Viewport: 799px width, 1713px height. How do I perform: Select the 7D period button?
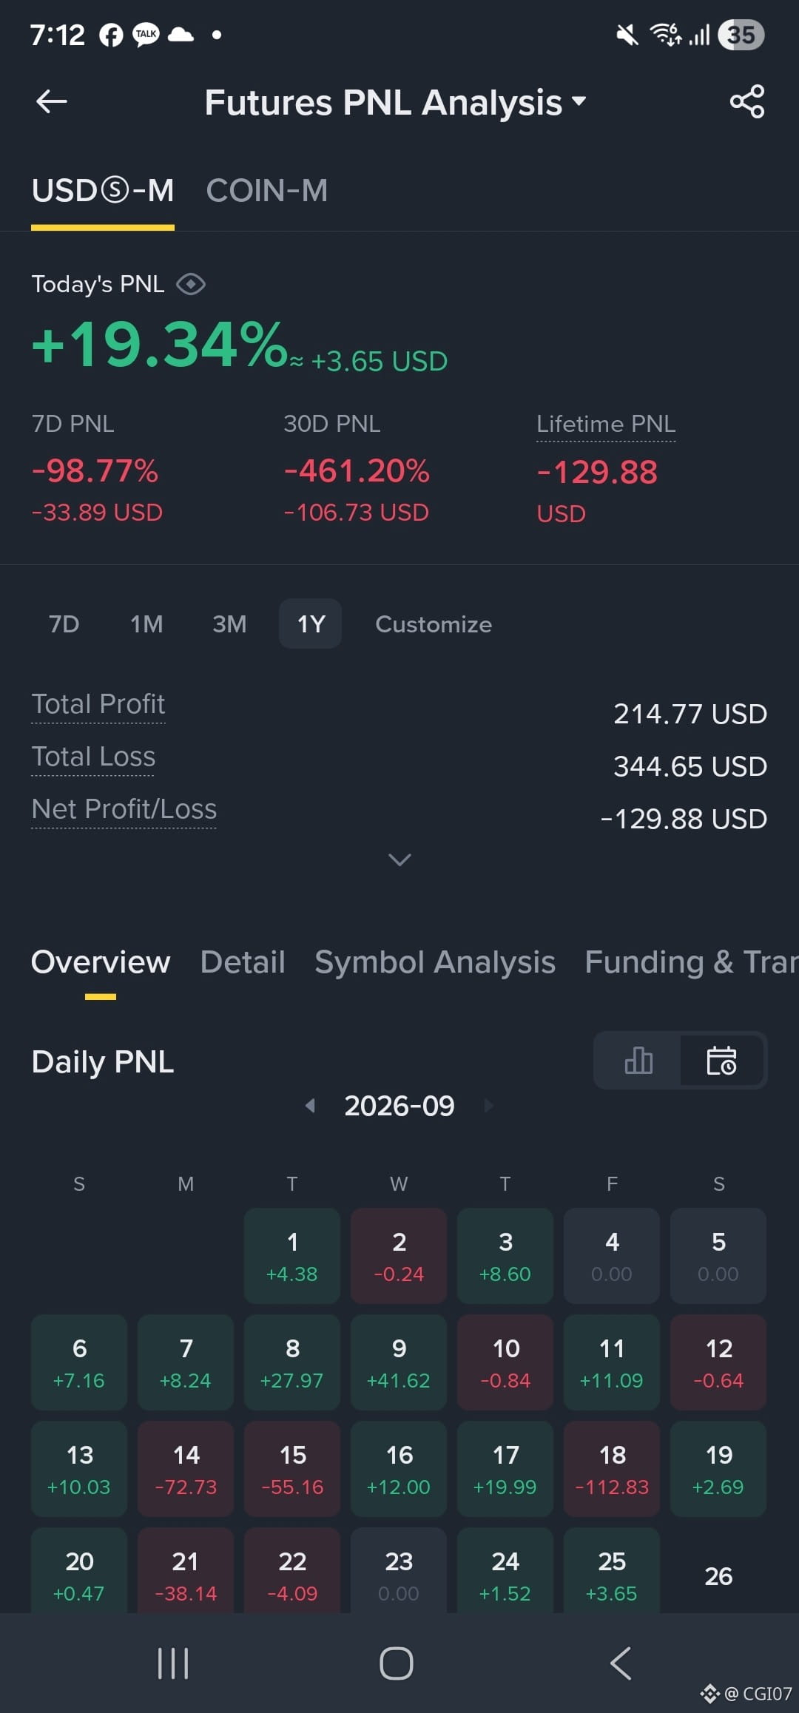64,624
